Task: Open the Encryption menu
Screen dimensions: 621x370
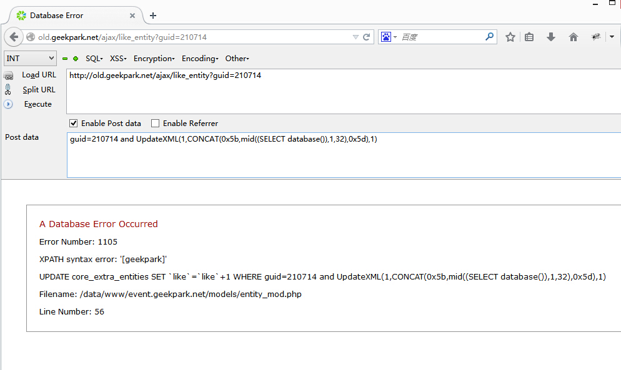Action: [154, 59]
